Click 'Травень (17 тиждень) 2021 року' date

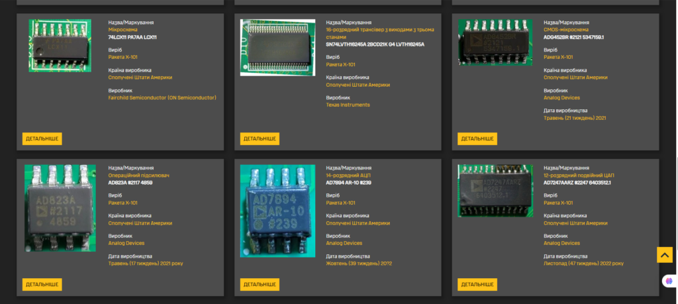coord(146,264)
